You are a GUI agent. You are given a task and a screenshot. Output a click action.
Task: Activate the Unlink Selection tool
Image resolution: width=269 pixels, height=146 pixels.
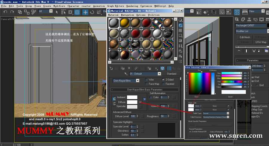click(x=27, y=12)
